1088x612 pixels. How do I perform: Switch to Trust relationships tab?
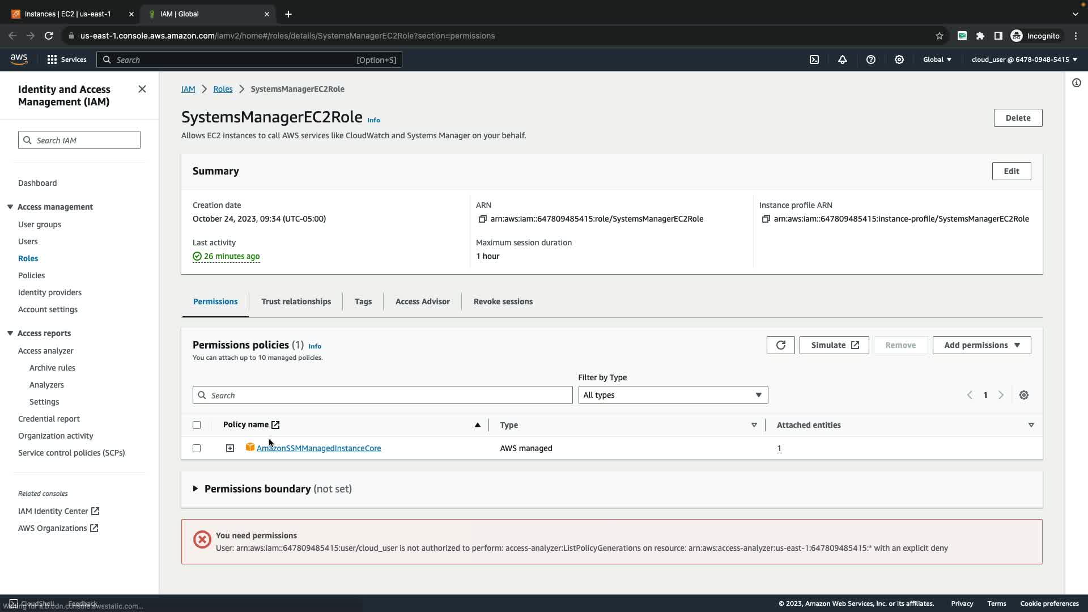click(x=296, y=301)
